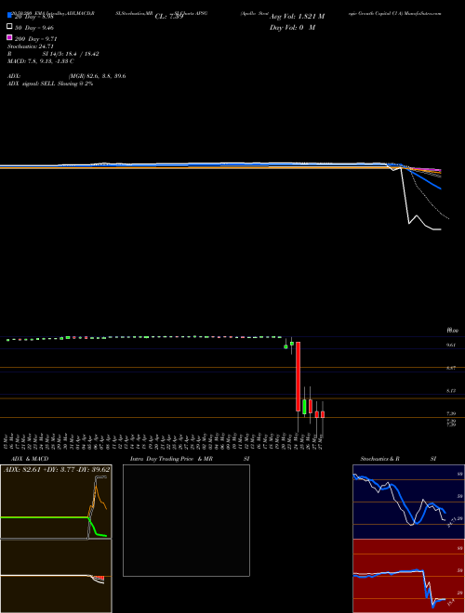Click the 'Day Vol: 0 M' label
Viewport: 465px width, 613px height.
click(292, 28)
